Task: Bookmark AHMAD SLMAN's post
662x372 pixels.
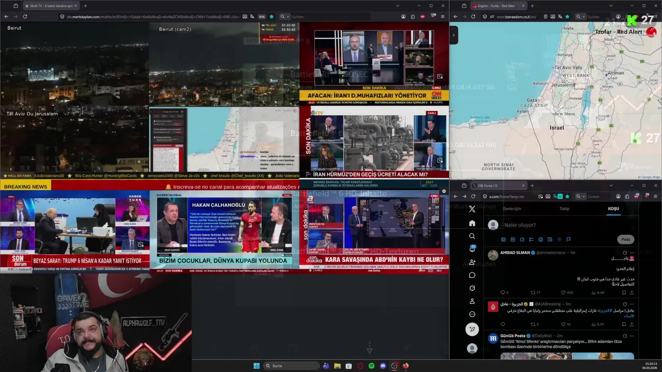Action: click(x=624, y=292)
